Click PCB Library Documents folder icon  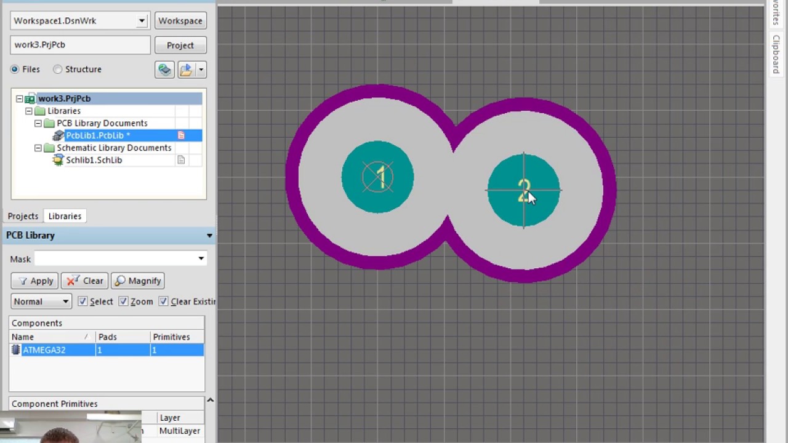tap(49, 123)
